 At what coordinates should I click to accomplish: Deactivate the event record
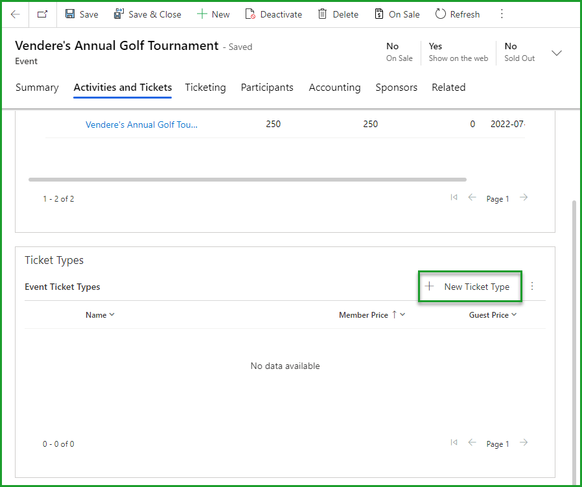tap(273, 14)
